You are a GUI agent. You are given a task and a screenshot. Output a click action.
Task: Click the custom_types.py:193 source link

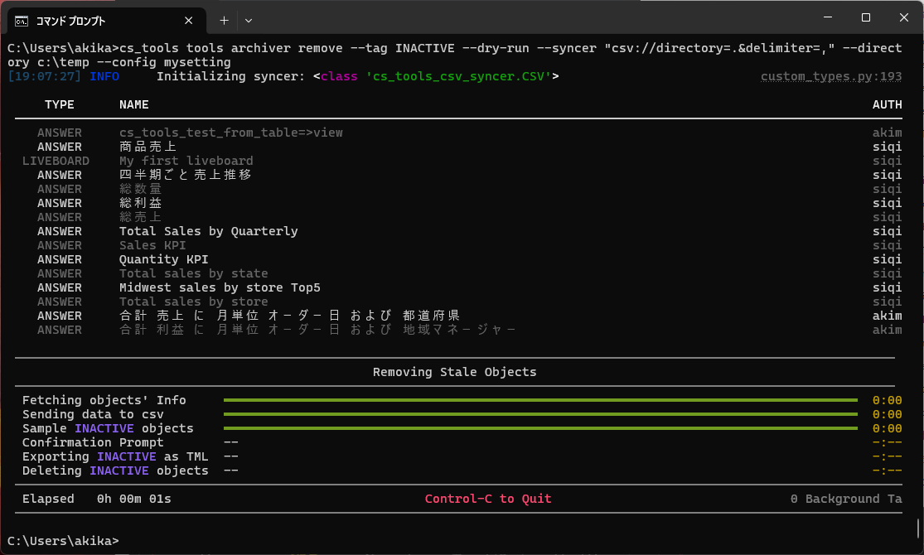pos(831,77)
